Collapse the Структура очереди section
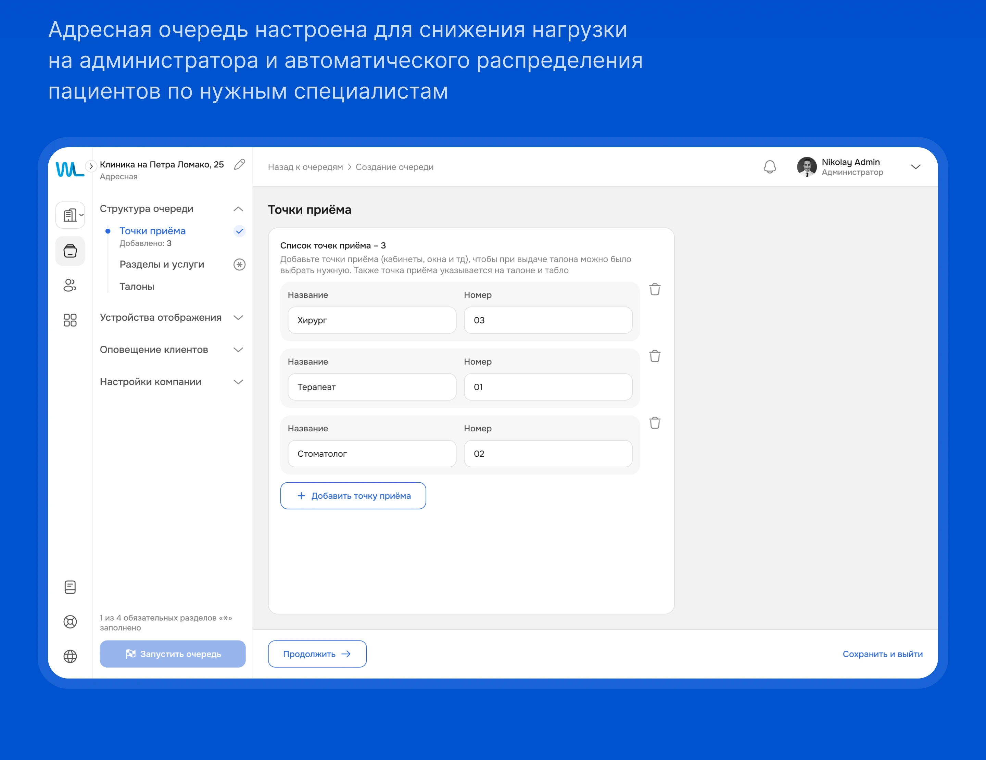Viewport: 986px width, 760px height. [x=238, y=209]
